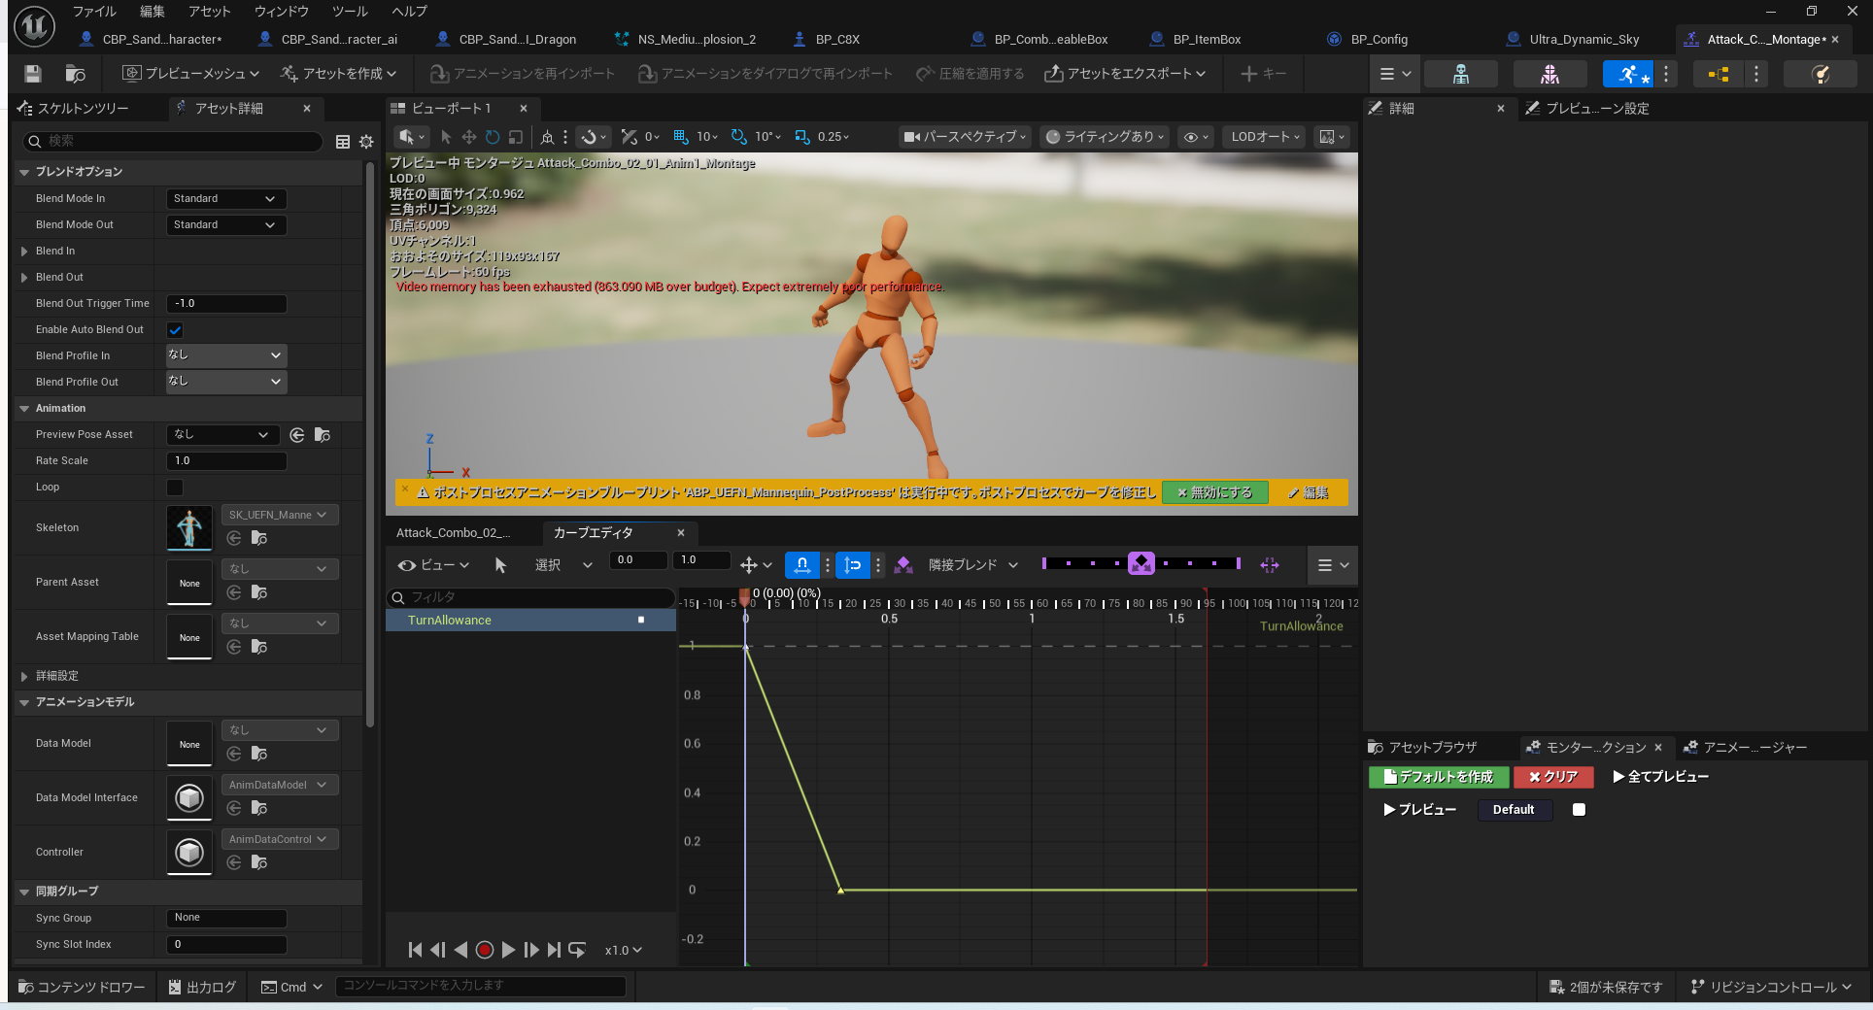Image resolution: width=1873 pixels, height=1010 pixels.
Task: Click the browse to asset in content browser icon
Action: (x=75, y=74)
